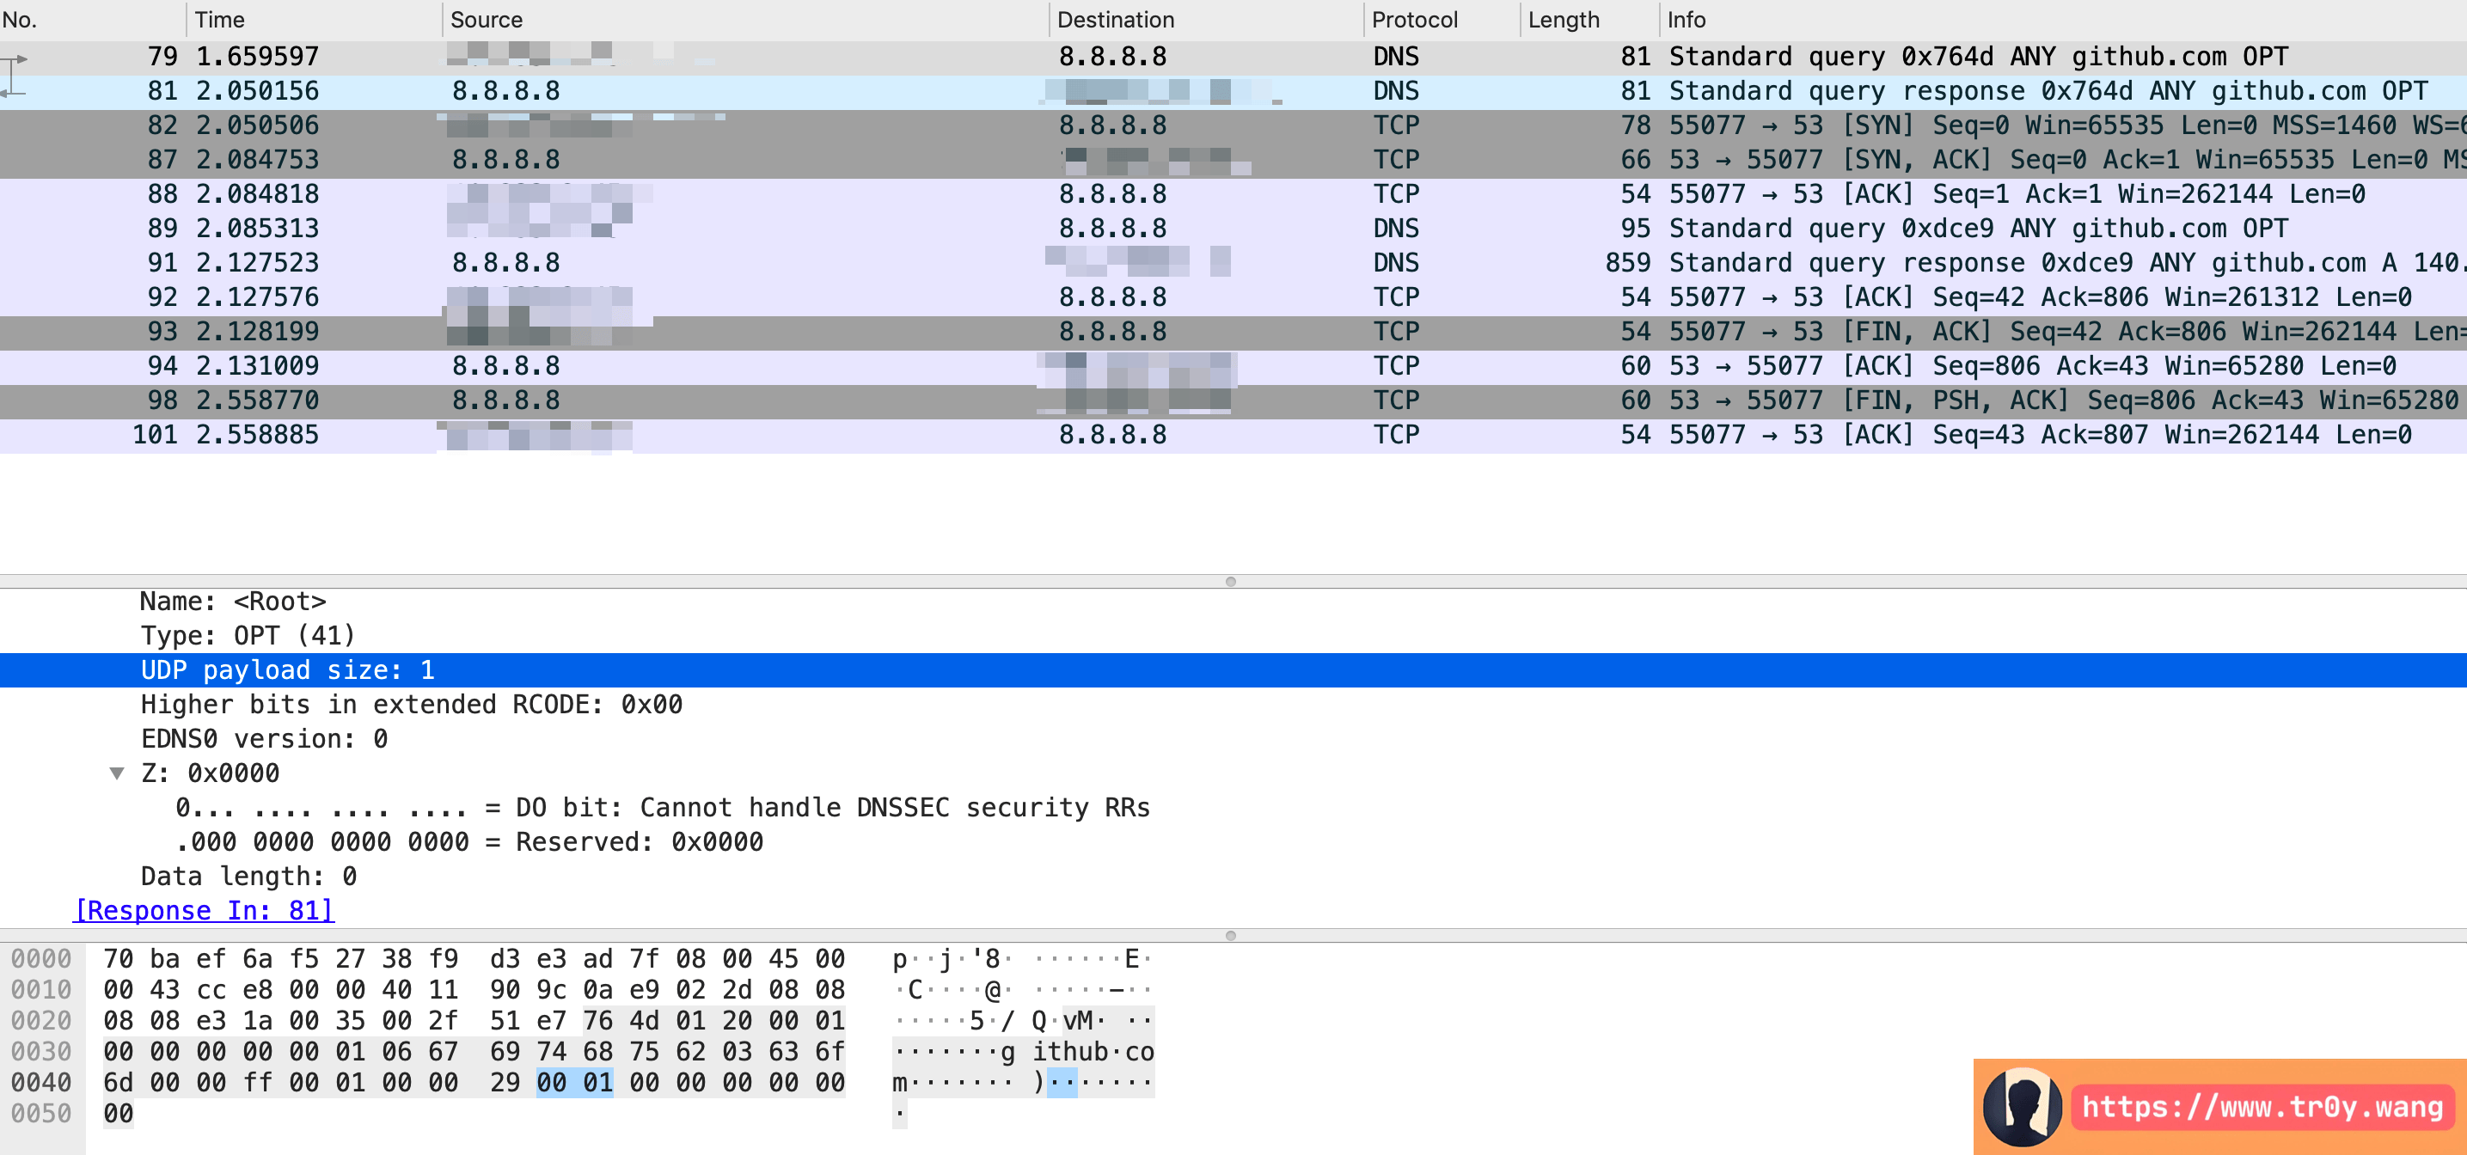Click the Source column header
Screen dimensions: 2467x1155
coord(487,19)
